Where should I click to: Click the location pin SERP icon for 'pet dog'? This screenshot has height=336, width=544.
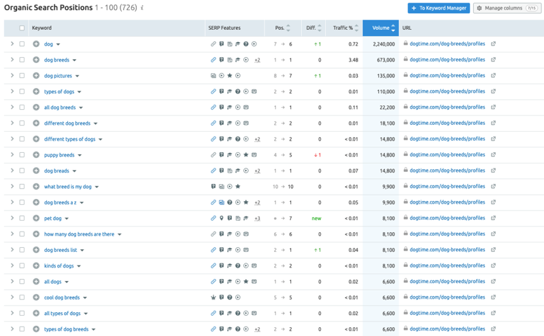pyautogui.click(x=222, y=218)
